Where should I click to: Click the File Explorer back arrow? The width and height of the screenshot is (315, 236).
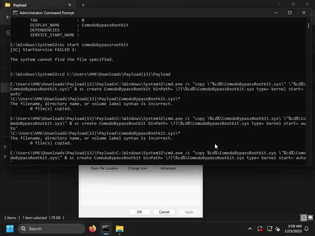pos(8,17)
